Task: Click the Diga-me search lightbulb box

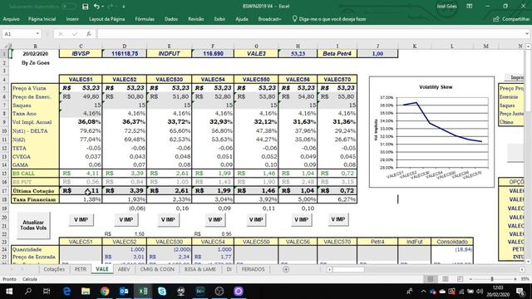Action: click(x=329, y=19)
